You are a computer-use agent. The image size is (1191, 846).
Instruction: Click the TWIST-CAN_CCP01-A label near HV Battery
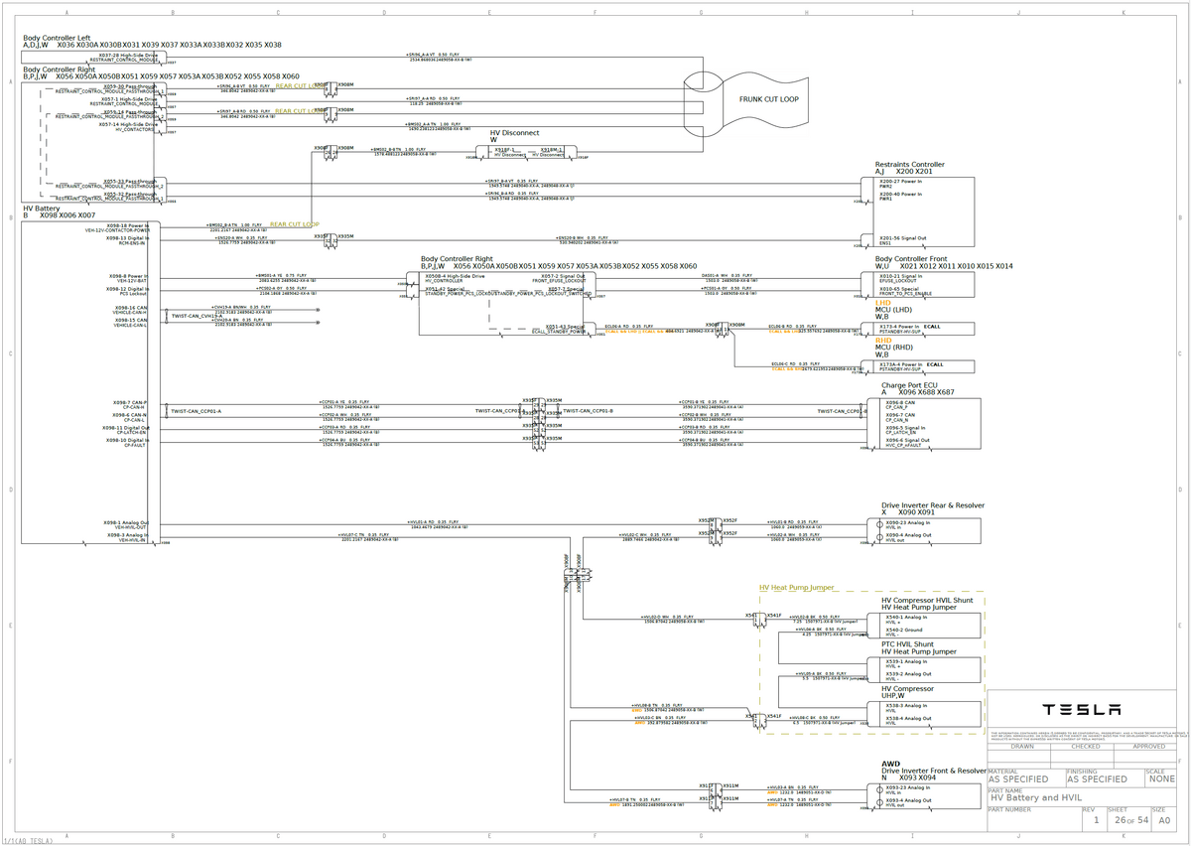tap(197, 411)
